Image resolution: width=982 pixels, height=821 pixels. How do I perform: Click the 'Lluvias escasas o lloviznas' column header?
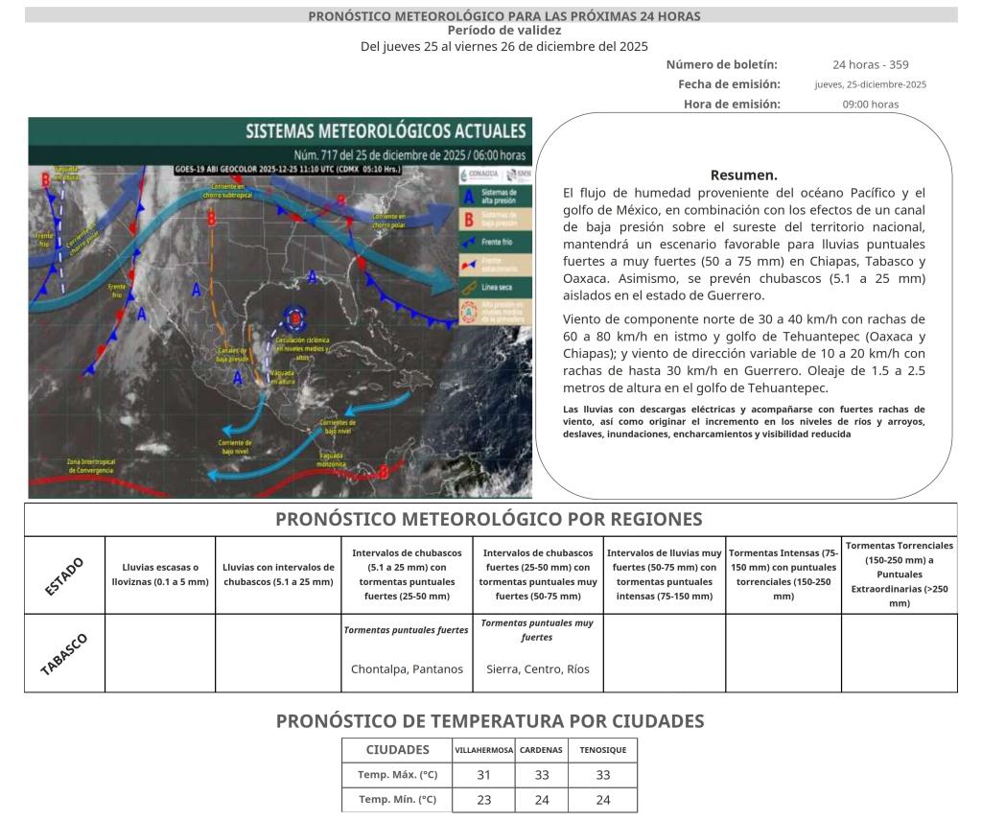160,575
